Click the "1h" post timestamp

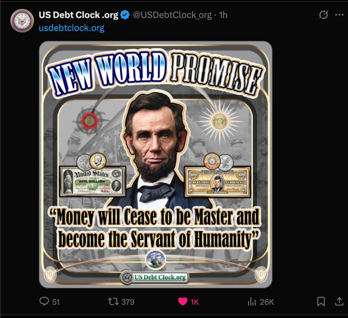point(223,15)
